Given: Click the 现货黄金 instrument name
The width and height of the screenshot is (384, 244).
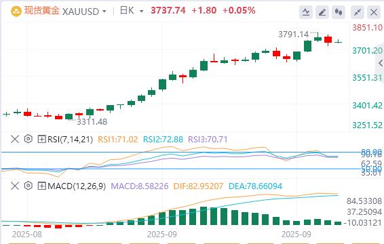Looking at the screenshot, I should click(42, 11).
